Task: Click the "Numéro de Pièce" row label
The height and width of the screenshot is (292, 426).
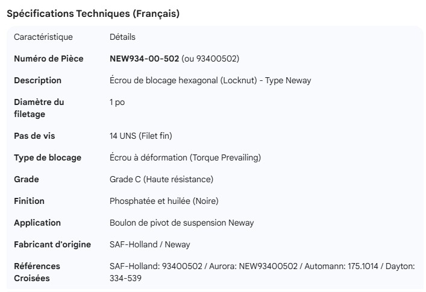Action: click(x=48, y=59)
